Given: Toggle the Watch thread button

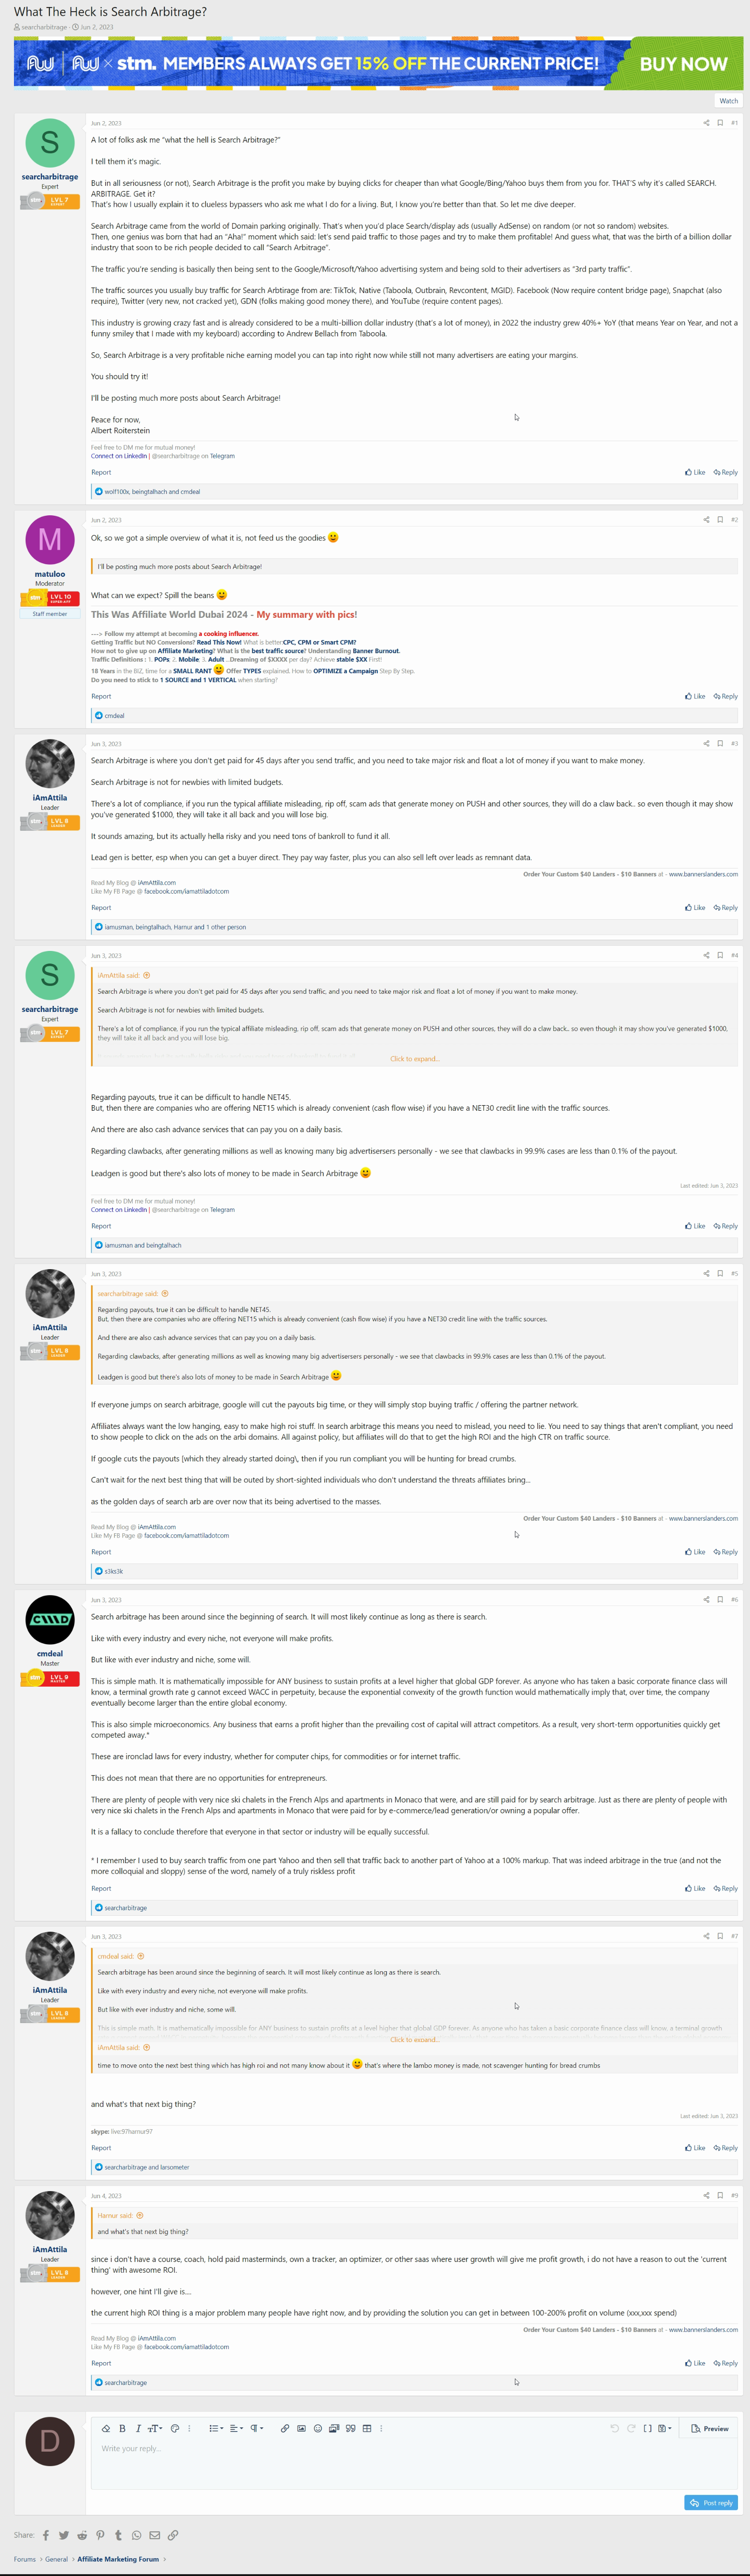Looking at the screenshot, I should point(728,100).
